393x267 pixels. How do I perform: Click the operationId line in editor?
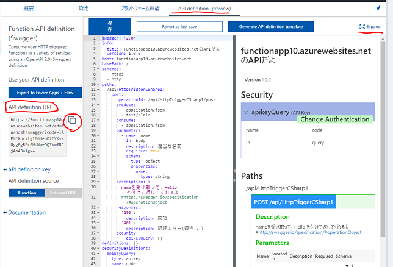[165, 100]
